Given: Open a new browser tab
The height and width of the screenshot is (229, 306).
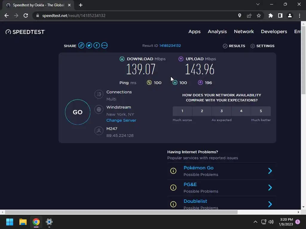Looking at the screenshot, I should coord(81,5).
